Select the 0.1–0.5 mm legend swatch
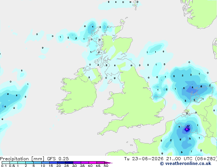The width and height of the screenshot is (217, 167). tap(6, 163)
